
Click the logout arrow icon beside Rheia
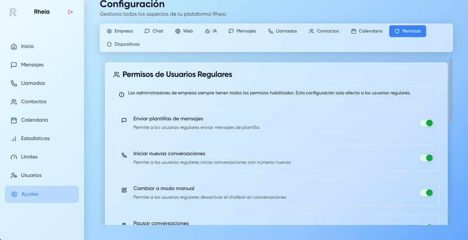[70, 12]
